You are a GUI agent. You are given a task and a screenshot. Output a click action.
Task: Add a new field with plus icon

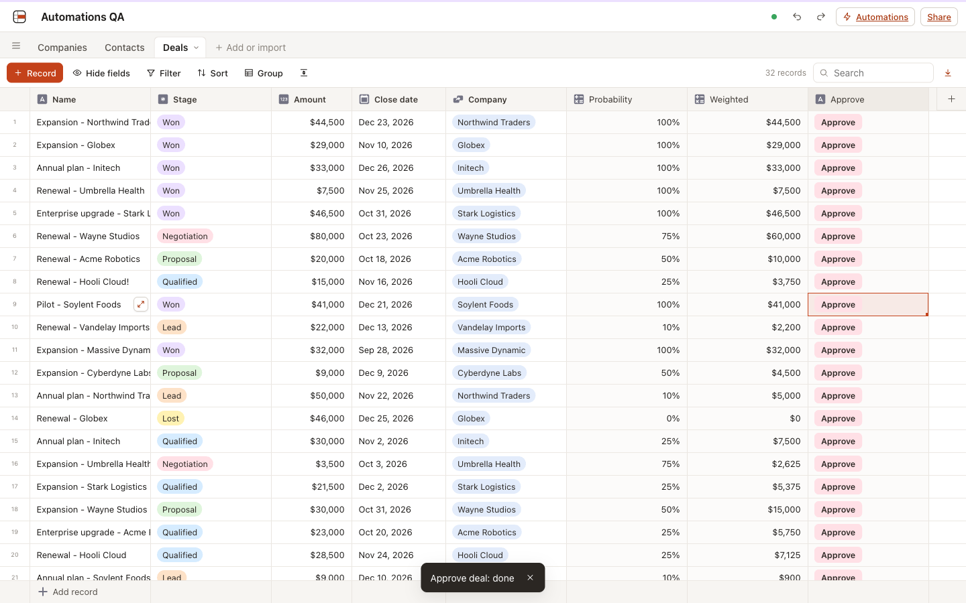pos(951,99)
